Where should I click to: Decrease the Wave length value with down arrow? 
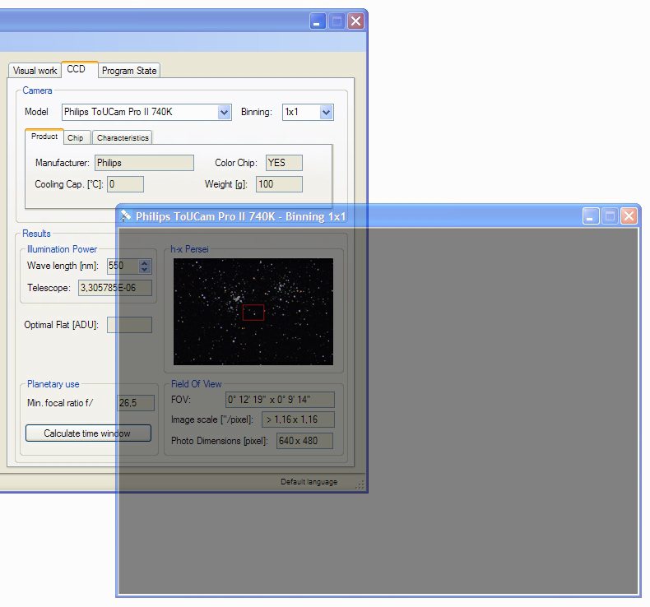tap(144, 269)
